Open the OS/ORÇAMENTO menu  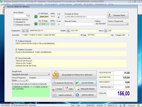(x=51, y=5)
